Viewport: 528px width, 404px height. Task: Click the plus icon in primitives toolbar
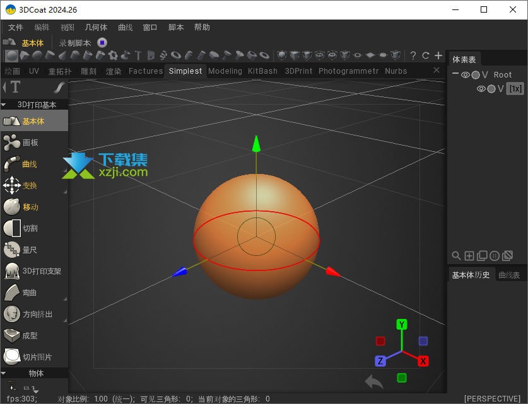[x=438, y=55]
